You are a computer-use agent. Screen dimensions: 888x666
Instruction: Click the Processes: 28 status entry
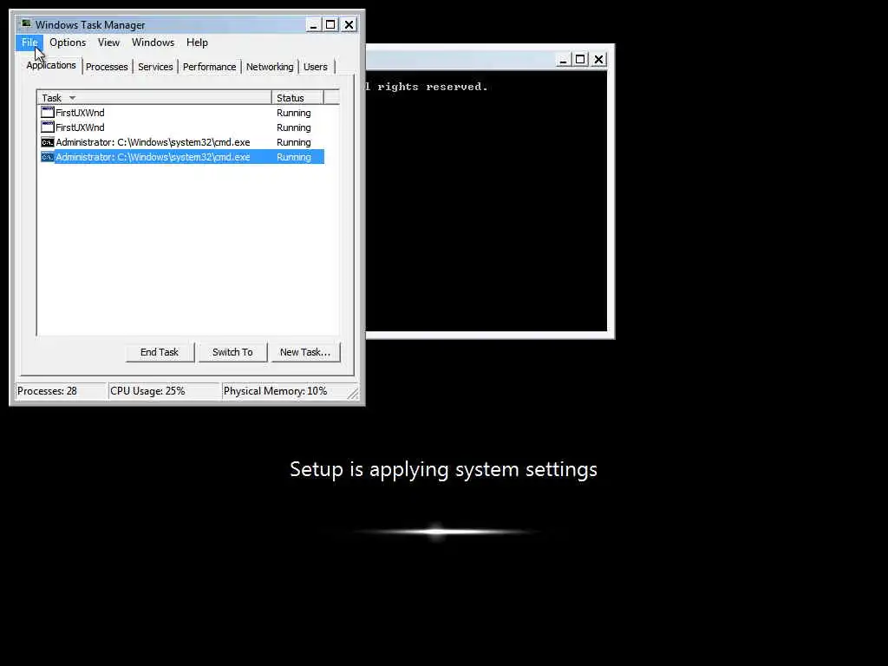pyautogui.click(x=61, y=391)
